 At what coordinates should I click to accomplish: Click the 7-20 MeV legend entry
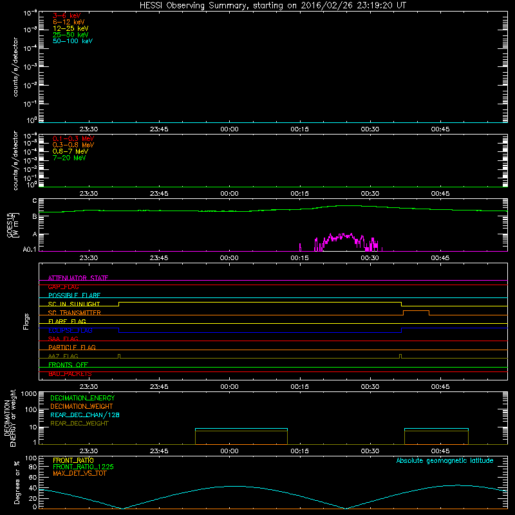click(69, 158)
